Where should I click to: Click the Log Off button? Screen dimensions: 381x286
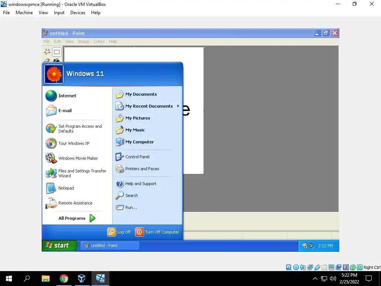pos(119,232)
